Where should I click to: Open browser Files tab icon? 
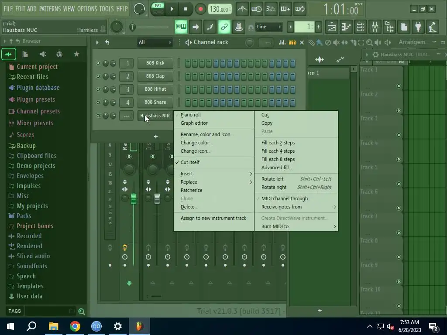[25, 54]
